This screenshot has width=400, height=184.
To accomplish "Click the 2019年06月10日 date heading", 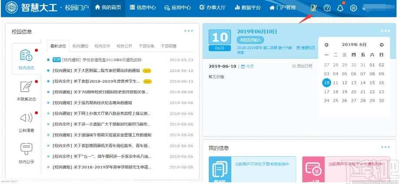I will [257, 32].
